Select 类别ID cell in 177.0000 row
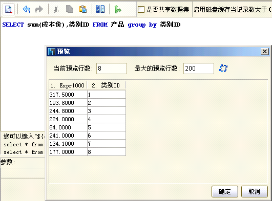Screen dimensions: 272x201 point(107,152)
